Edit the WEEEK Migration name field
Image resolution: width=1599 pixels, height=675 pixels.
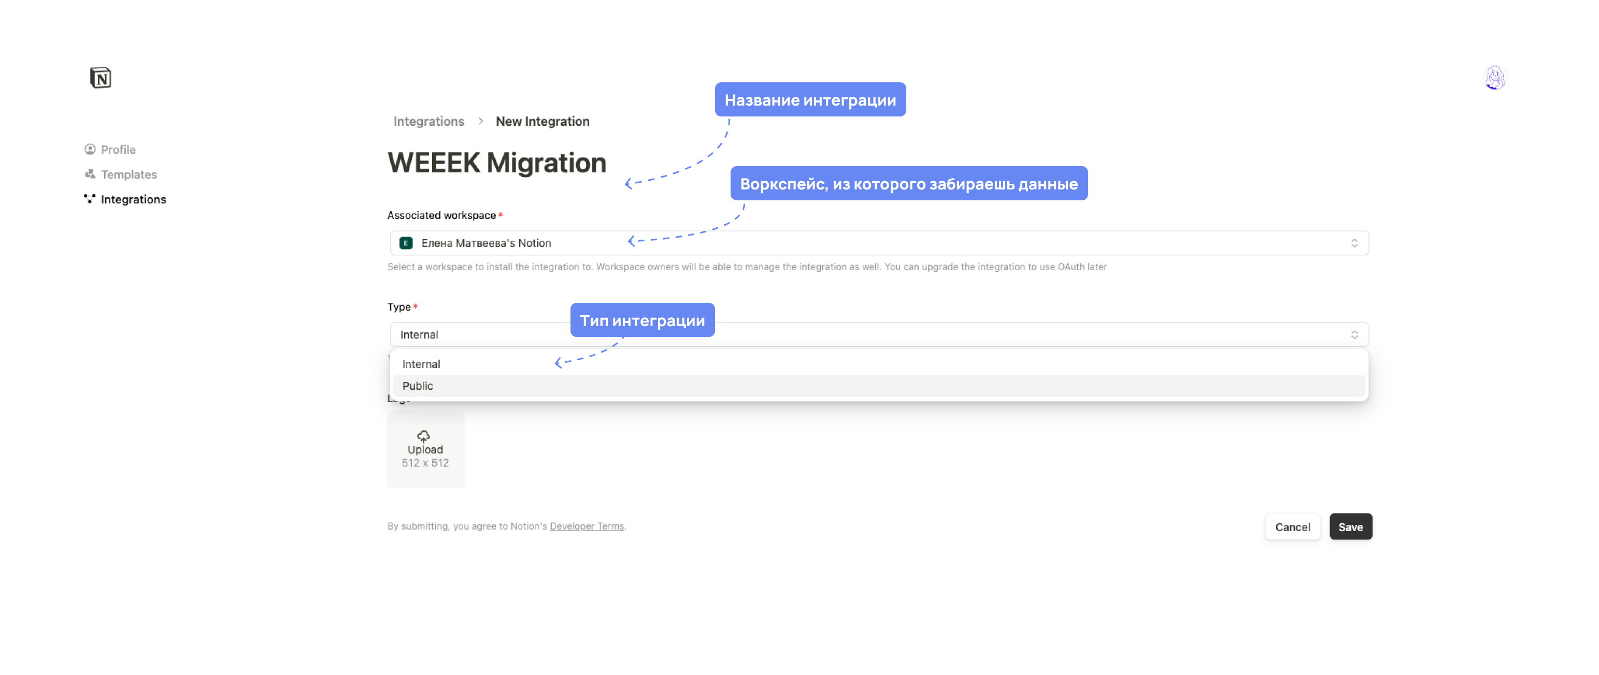point(496,163)
